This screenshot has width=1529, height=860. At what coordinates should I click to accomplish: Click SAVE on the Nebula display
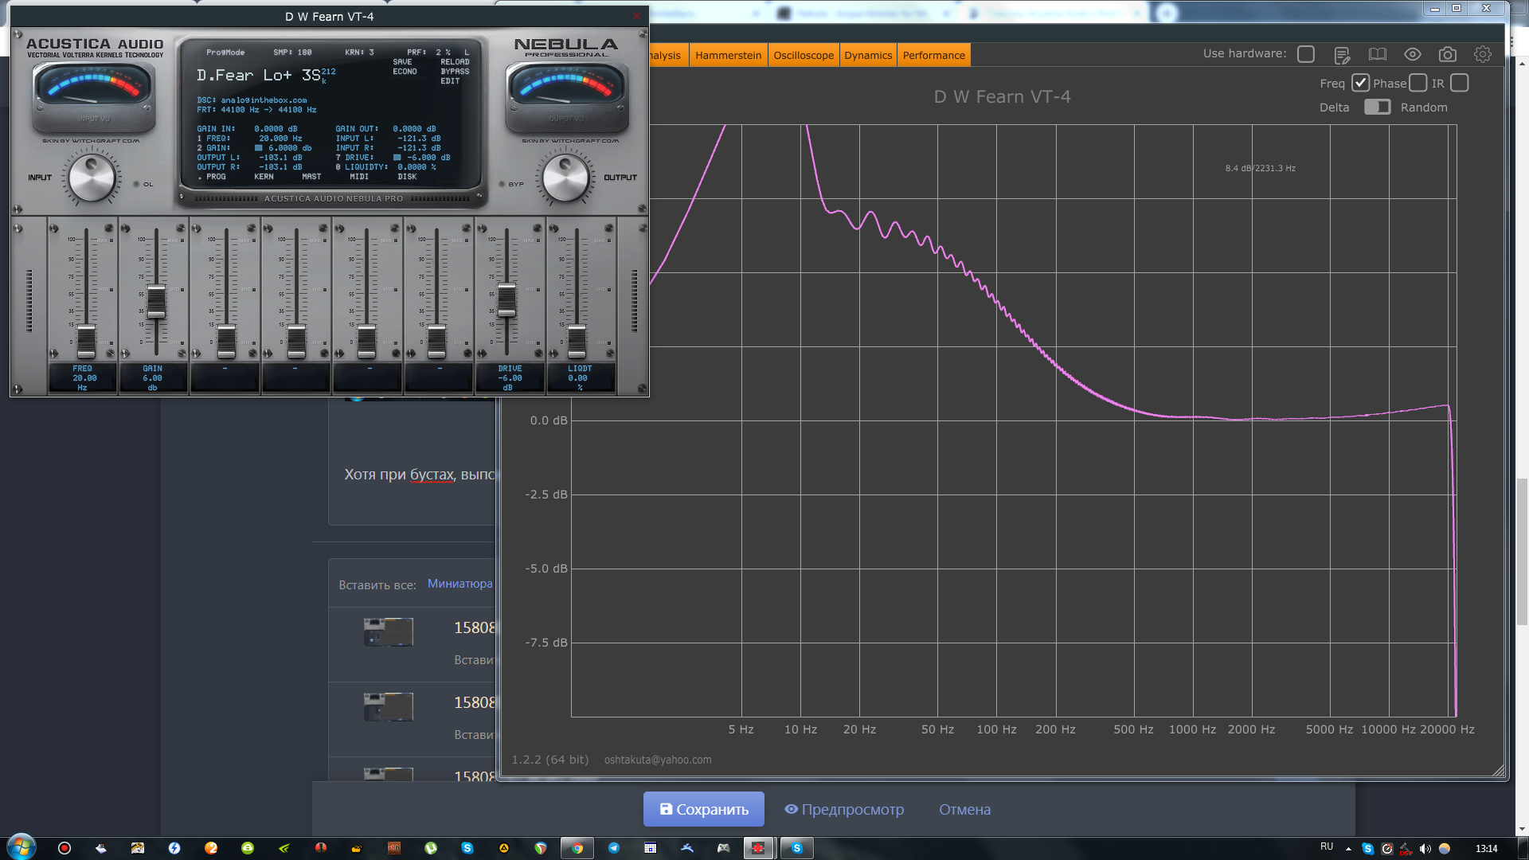click(402, 62)
